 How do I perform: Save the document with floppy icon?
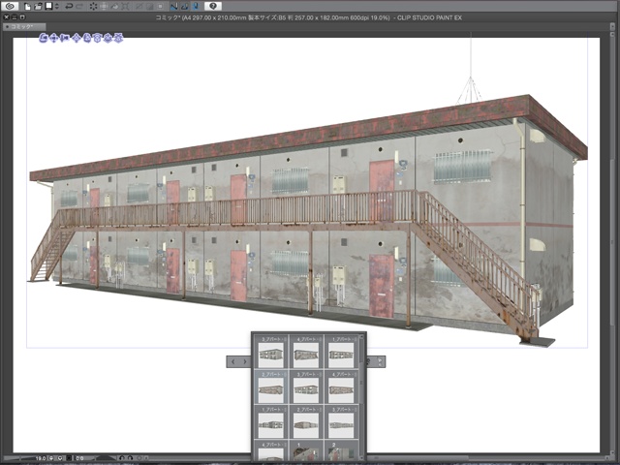pos(49,7)
